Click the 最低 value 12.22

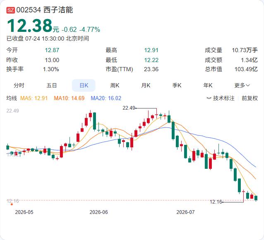(151, 60)
